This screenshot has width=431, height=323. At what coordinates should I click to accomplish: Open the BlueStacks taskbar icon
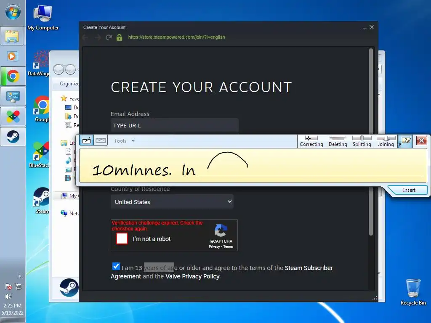[13, 116]
